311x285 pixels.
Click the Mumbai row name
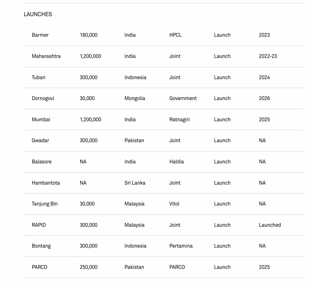(41, 120)
